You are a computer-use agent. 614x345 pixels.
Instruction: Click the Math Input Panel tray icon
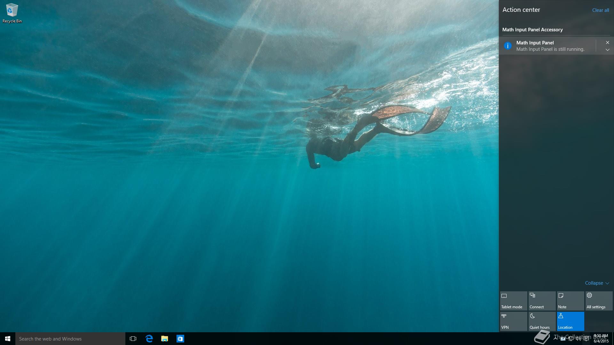coord(563,339)
